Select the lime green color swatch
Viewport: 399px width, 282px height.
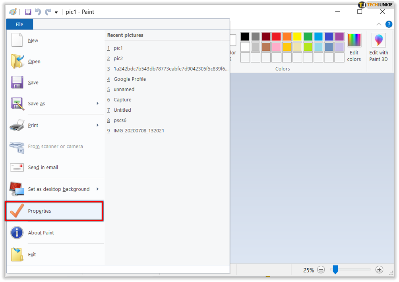[308, 47]
